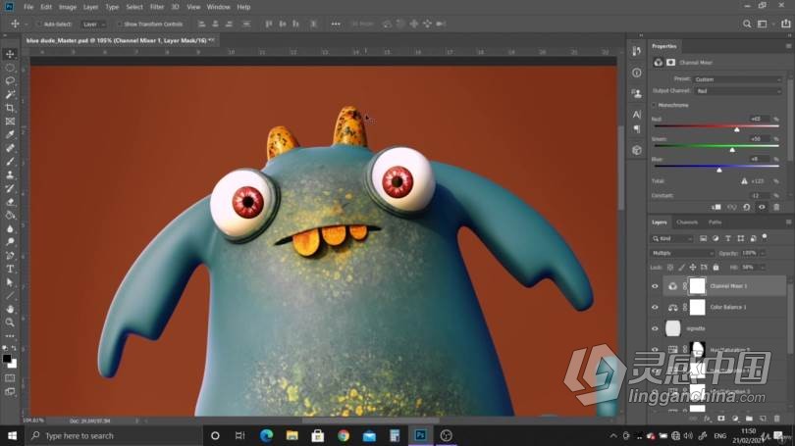Select the Horizontal Type tool
This screenshot has height=446, width=795.
(x=10, y=269)
